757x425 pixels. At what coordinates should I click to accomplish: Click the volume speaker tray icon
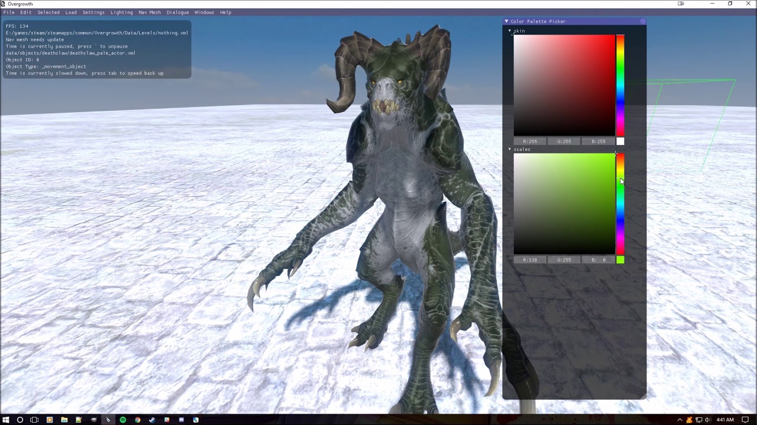tap(707, 420)
